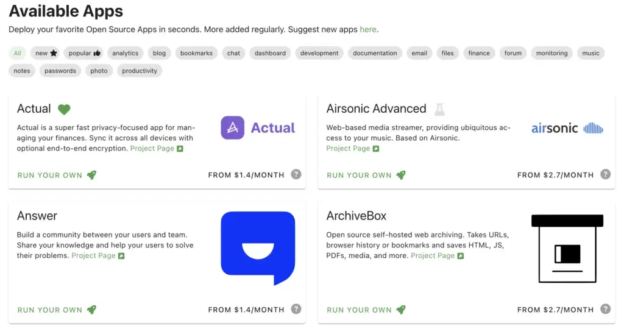Click the help icon on Answer card
The height and width of the screenshot is (326, 624).
coord(296,309)
